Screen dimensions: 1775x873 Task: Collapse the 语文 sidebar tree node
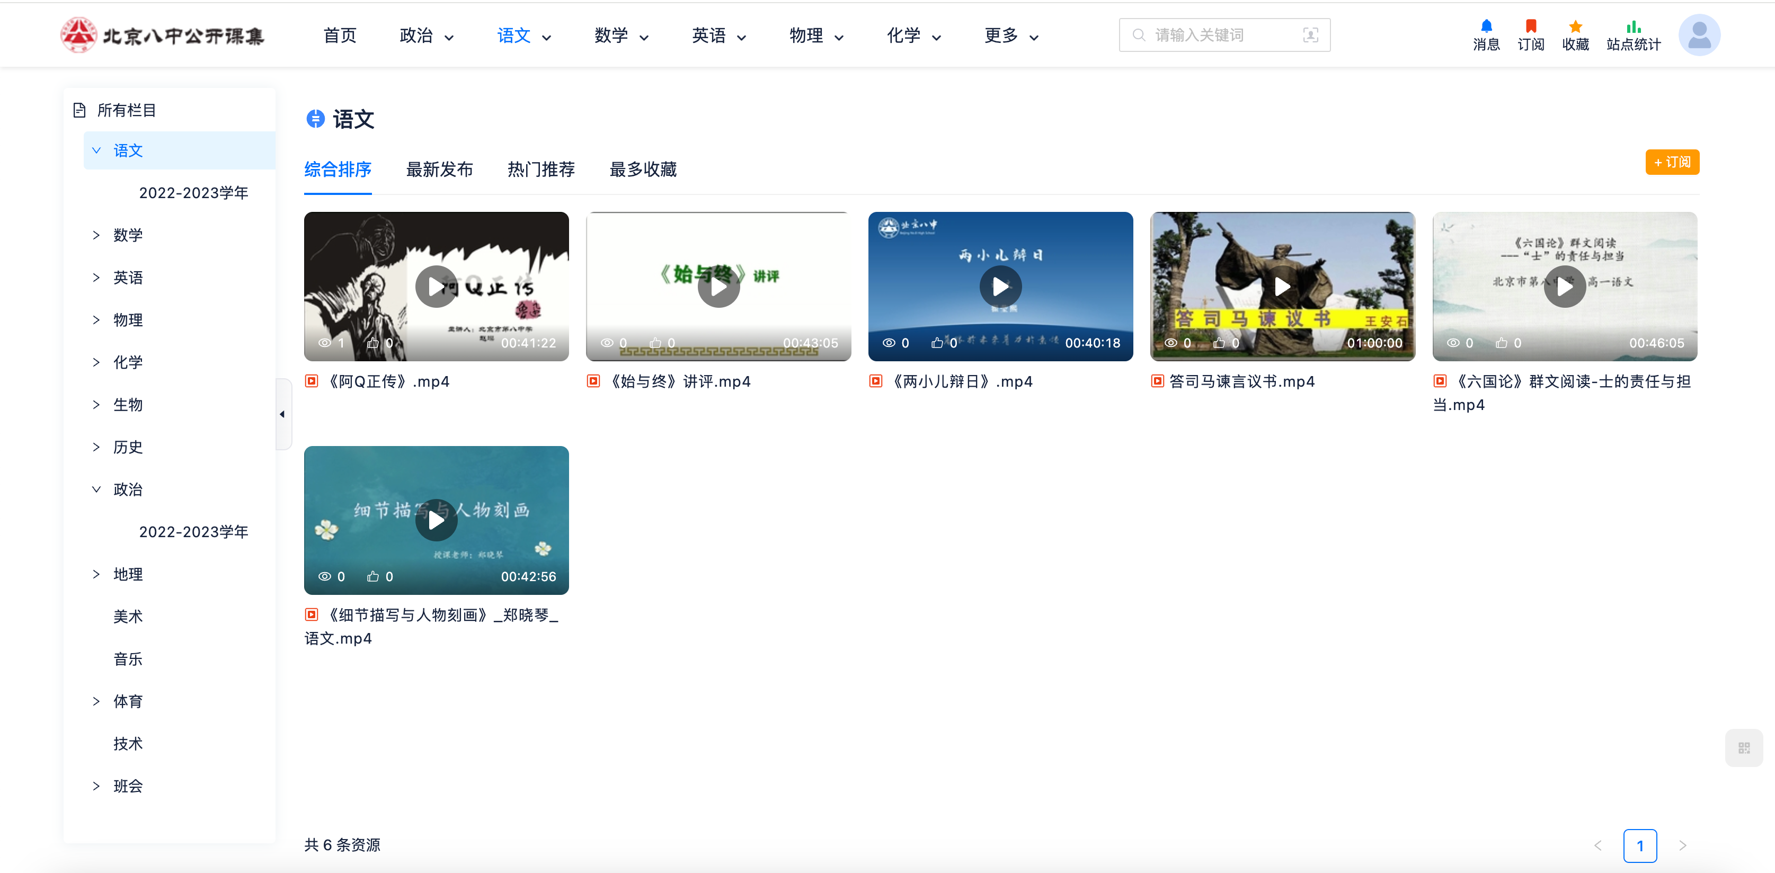coord(96,150)
